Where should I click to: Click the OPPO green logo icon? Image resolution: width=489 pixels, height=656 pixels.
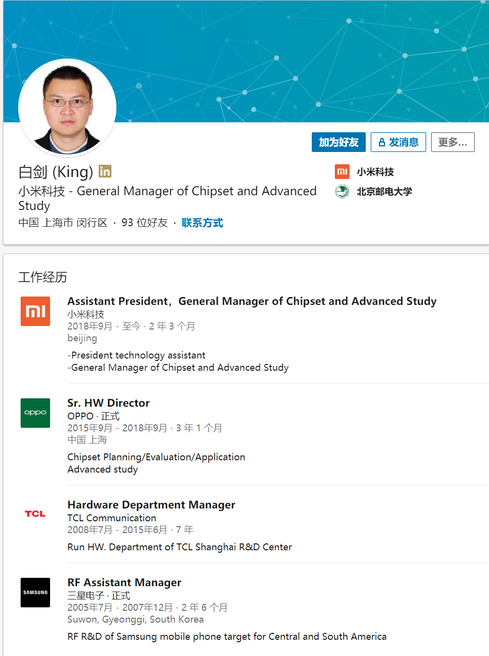click(x=35, y=413)
